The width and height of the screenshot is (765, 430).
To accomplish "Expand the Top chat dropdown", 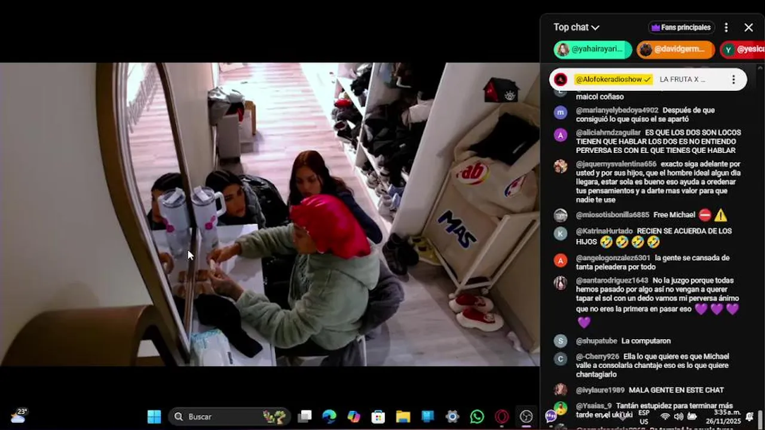I will [x=576, y=27].
